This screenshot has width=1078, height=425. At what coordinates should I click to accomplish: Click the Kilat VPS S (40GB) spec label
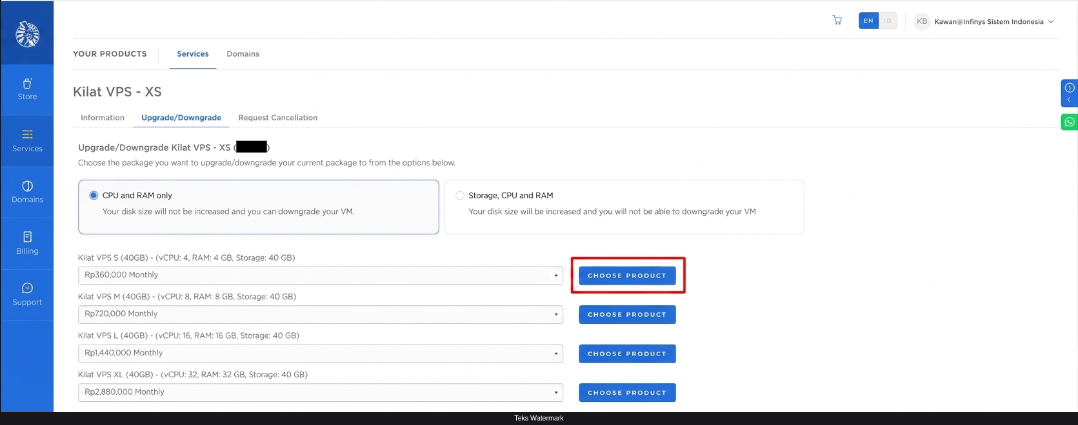click(186, 258)
